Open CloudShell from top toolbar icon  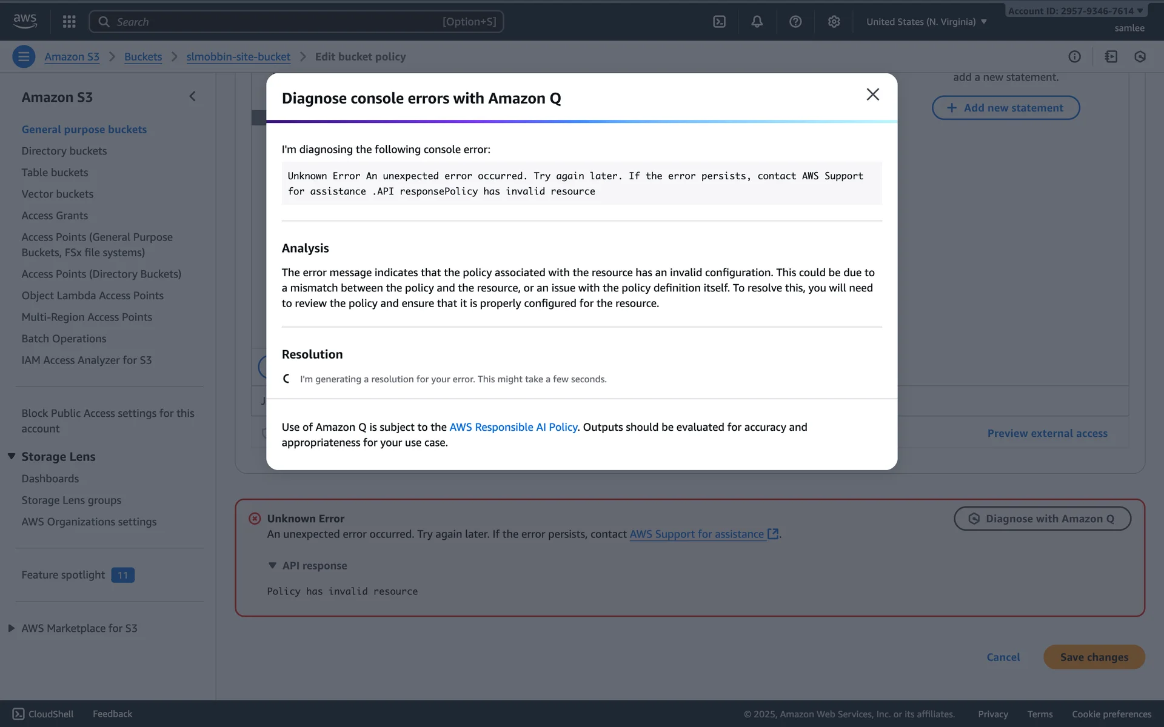(x=719, y=22)
